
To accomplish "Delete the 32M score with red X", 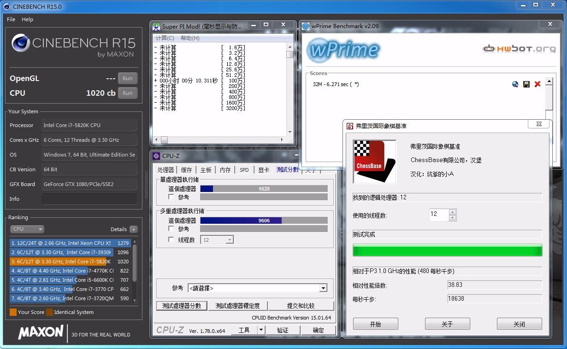I will [537, 84].
